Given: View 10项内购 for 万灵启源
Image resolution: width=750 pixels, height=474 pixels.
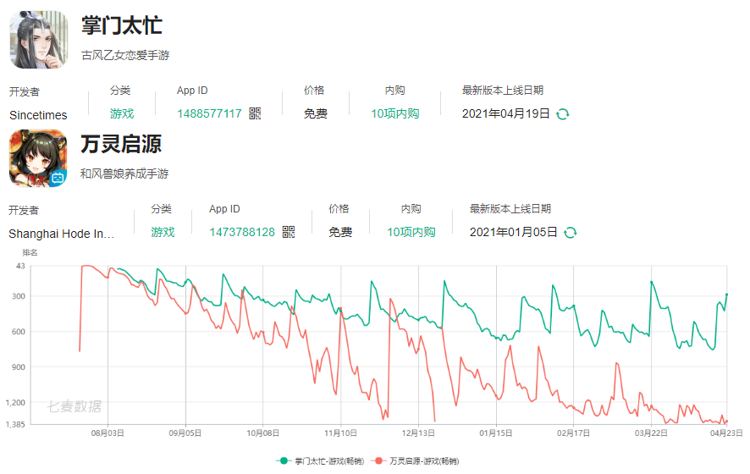Looking at the screenshot, I should coord(411,232).
